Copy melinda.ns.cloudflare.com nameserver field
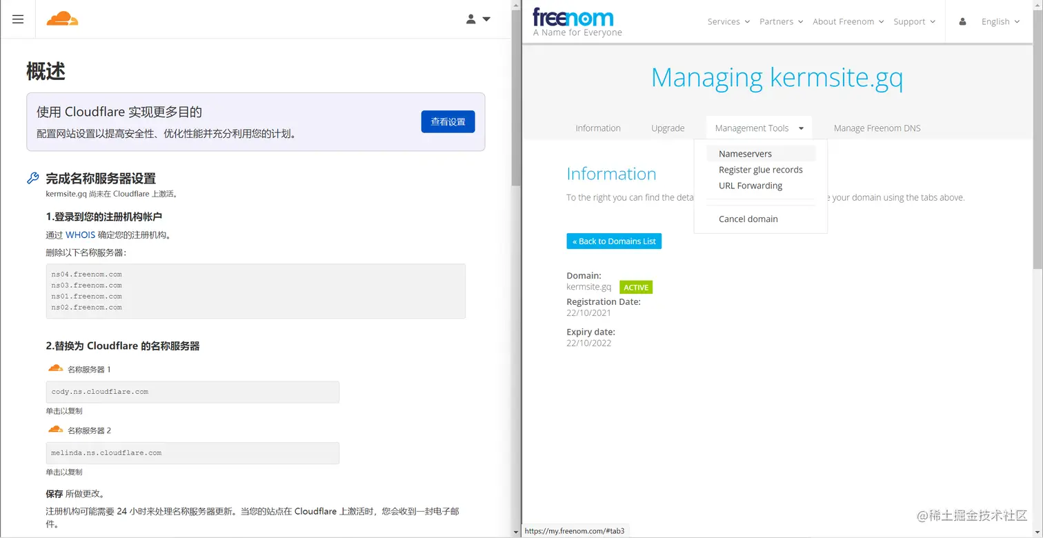Image resolution: width=1043 pixels, height=538 pixels. pos(192,453)
